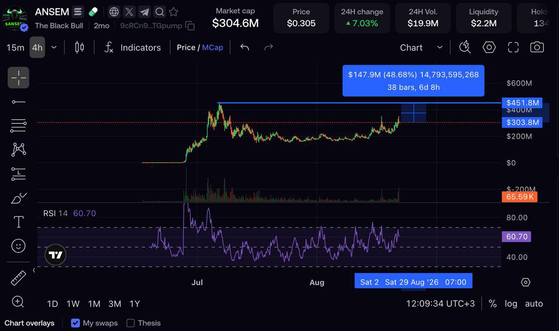Click the Price $0.305 stat card
The image size is (559, 331).
[301, 18]
